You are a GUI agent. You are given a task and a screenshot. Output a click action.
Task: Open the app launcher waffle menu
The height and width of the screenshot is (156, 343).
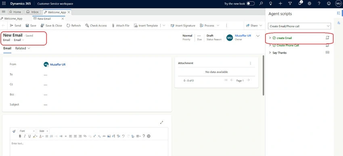[4, 4]
